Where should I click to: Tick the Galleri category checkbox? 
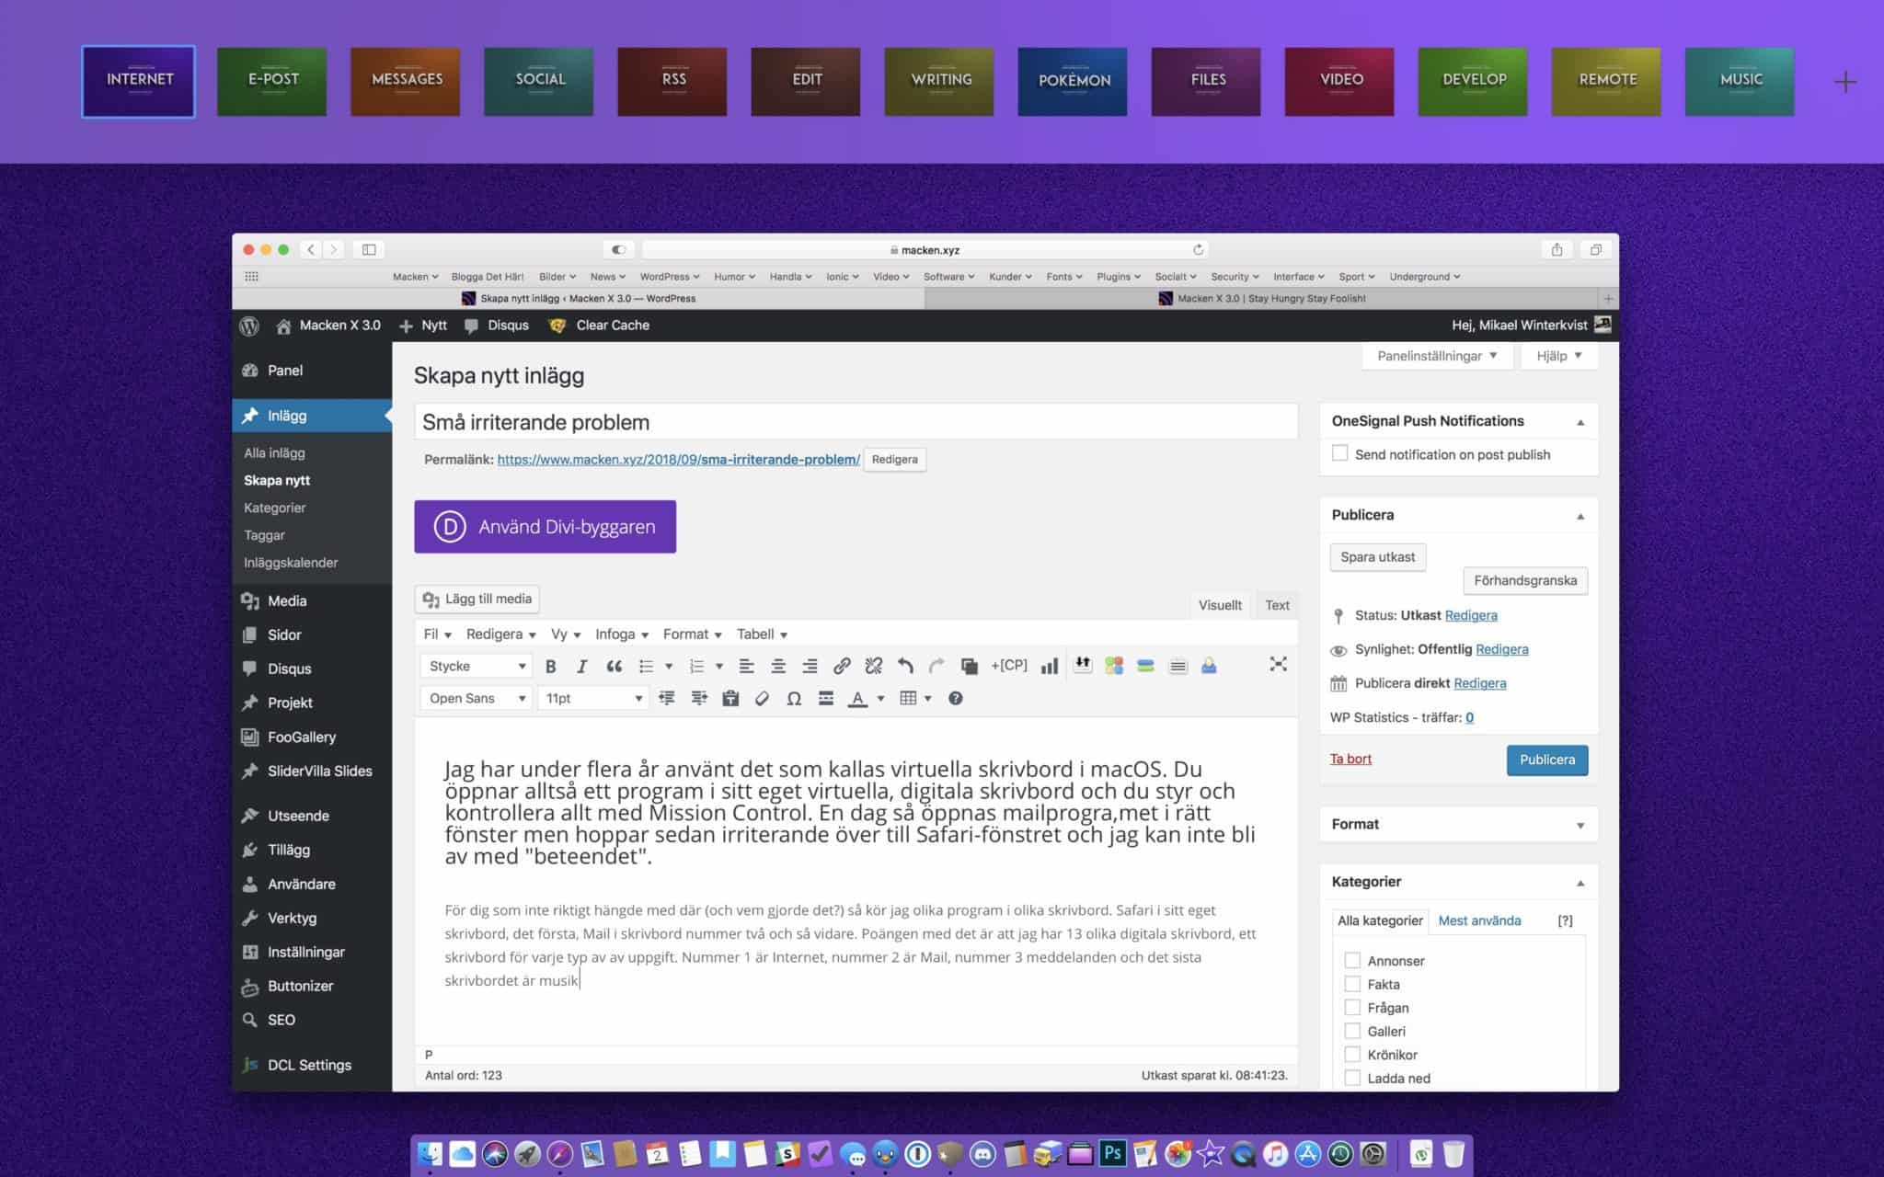[x=1352, y=1032]
